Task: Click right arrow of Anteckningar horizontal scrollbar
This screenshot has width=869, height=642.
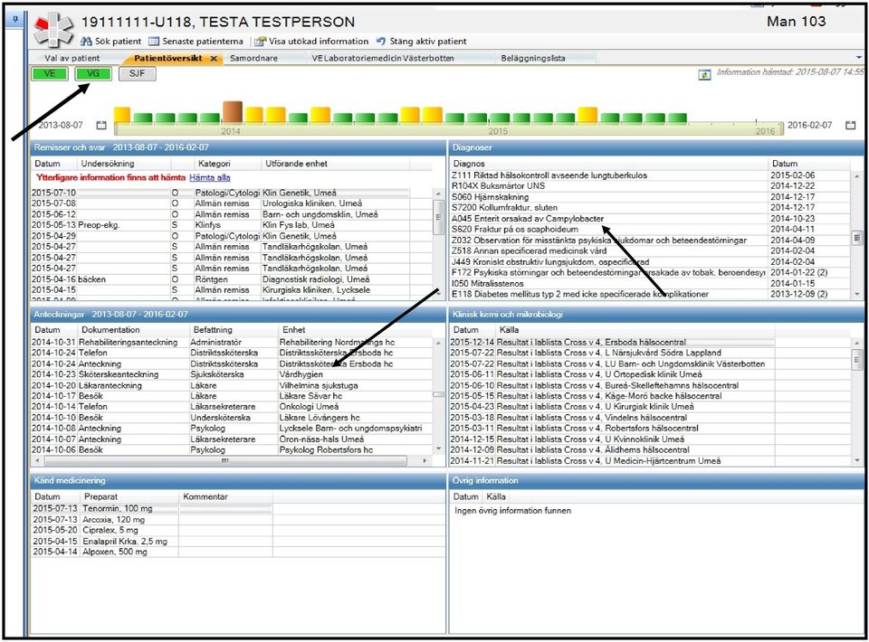Action: [425, 460]
